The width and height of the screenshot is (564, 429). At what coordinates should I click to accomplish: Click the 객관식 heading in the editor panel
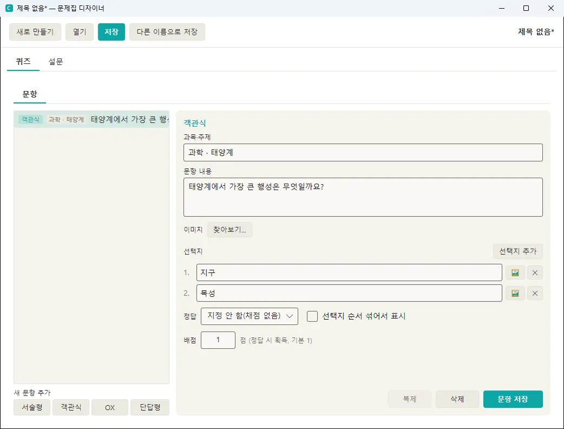[195, 123]
